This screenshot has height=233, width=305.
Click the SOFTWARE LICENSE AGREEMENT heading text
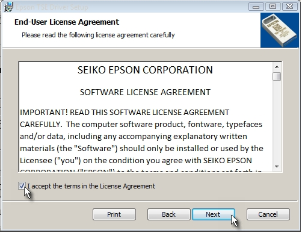[x=145, y=92]
